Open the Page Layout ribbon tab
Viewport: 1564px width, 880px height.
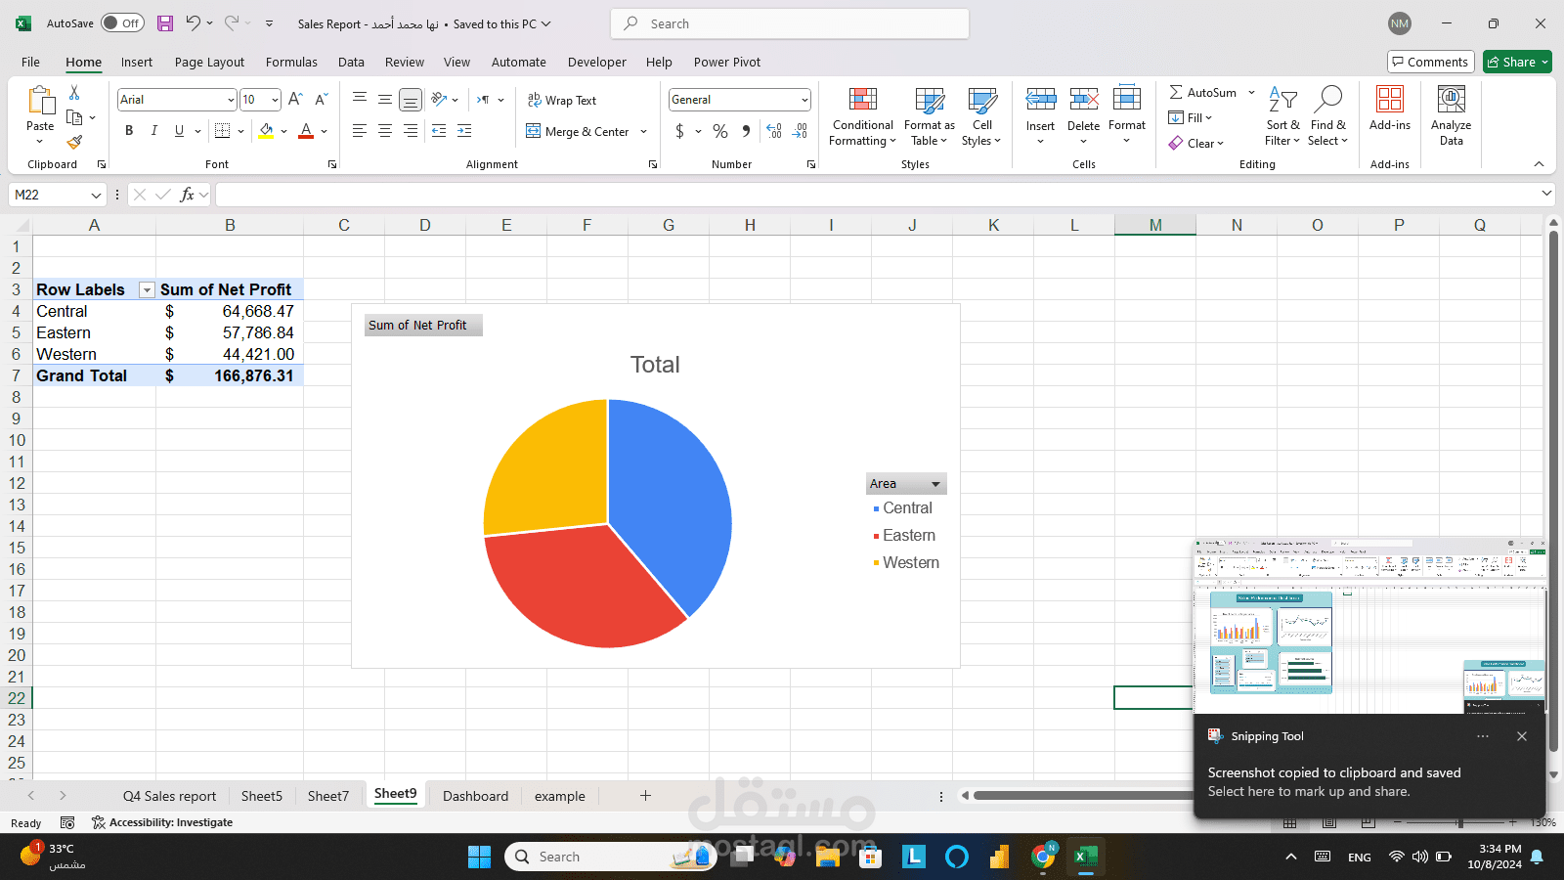point(209,62)
